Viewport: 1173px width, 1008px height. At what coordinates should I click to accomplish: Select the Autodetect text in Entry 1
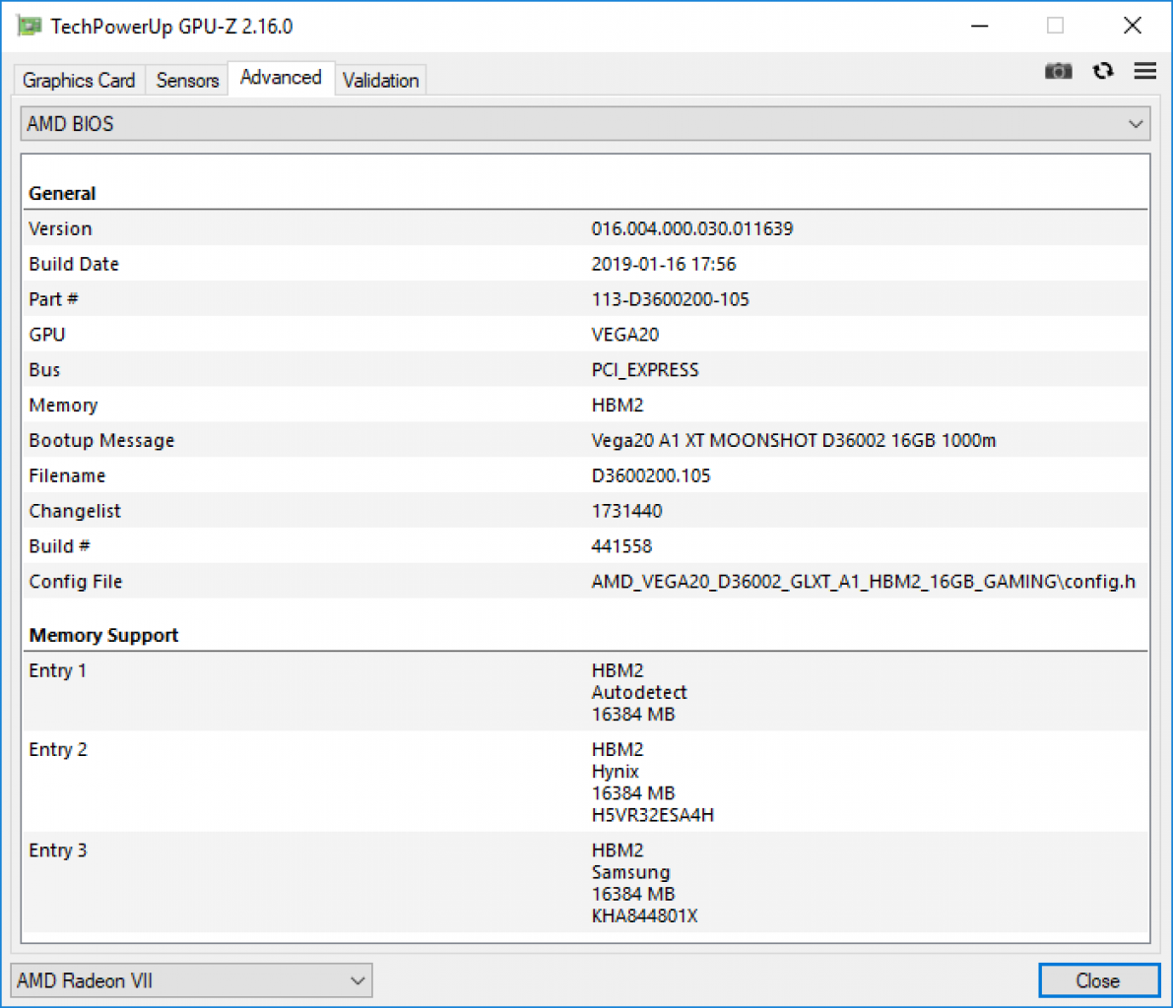639,692
